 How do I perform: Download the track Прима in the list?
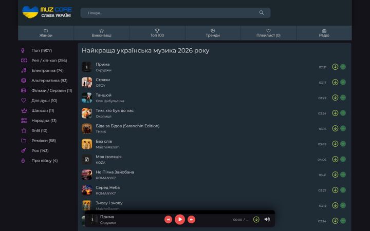click(335, 67)
